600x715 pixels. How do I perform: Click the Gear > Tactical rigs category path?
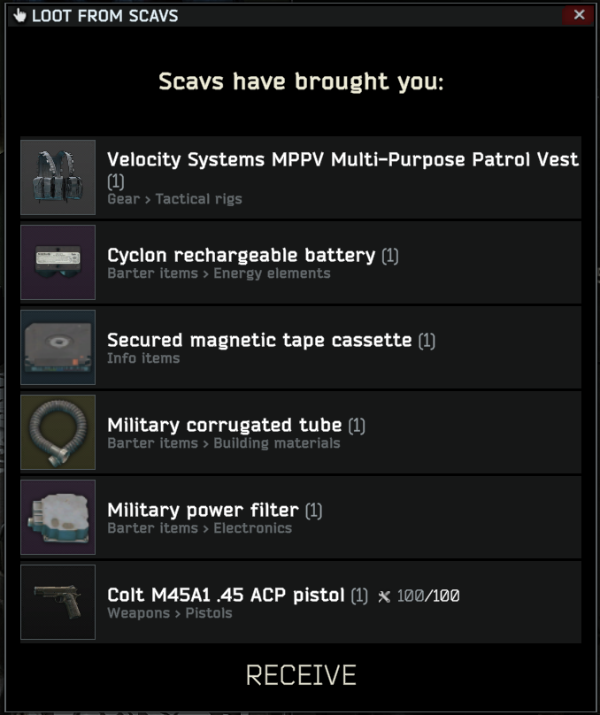point(174,199)
